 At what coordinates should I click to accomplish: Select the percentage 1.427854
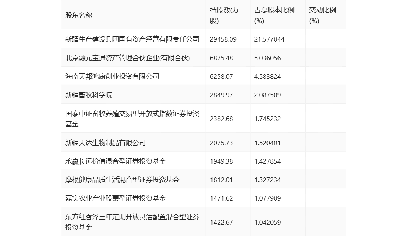pyautogui.click(x=267, y=161)
